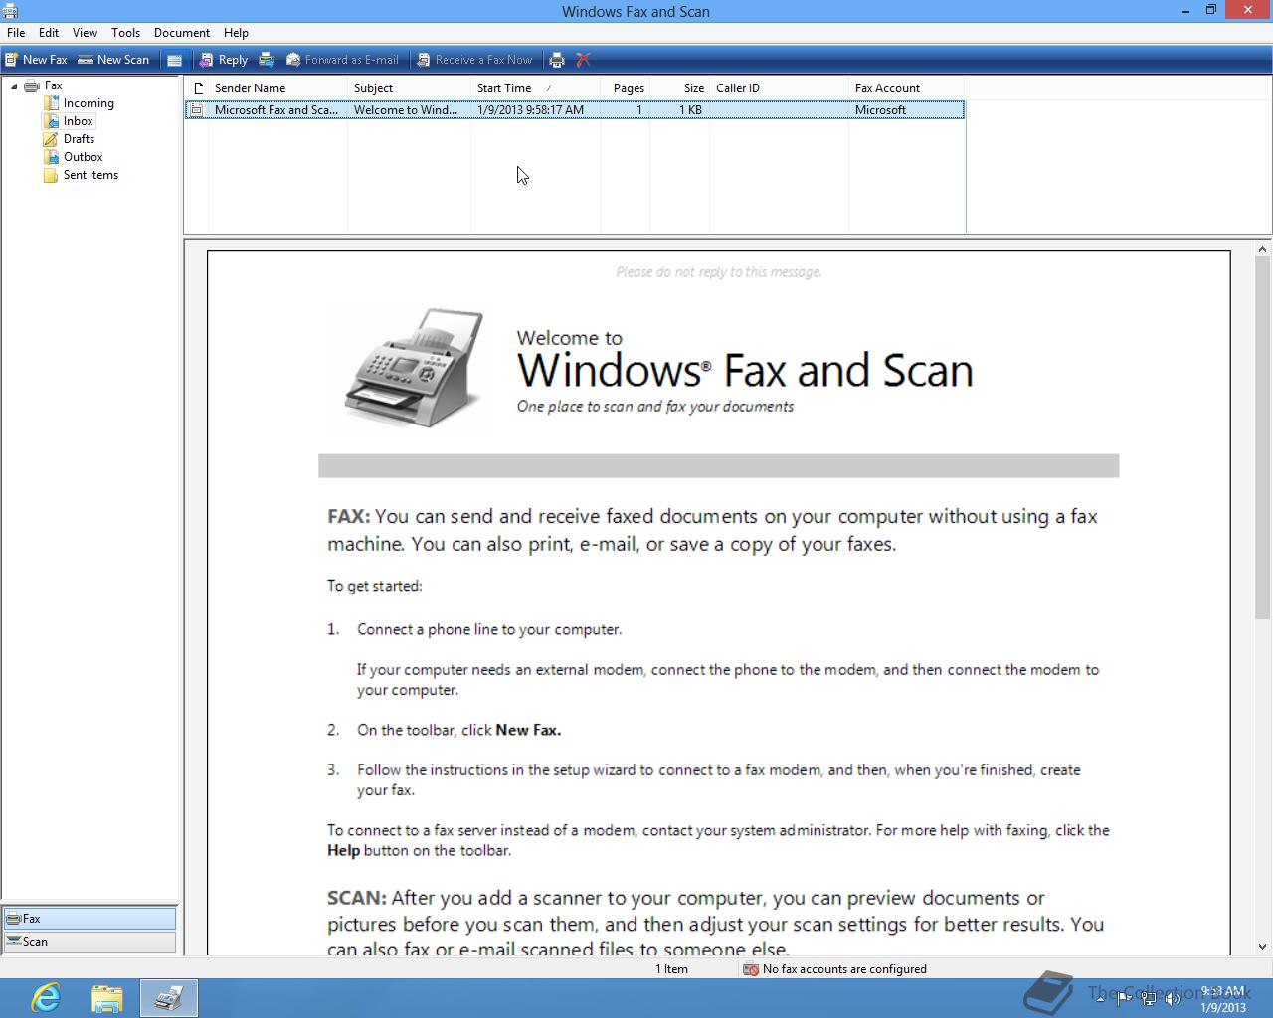Select the Inbox folder
1273x1018 pixels.
tap(79, 121)
